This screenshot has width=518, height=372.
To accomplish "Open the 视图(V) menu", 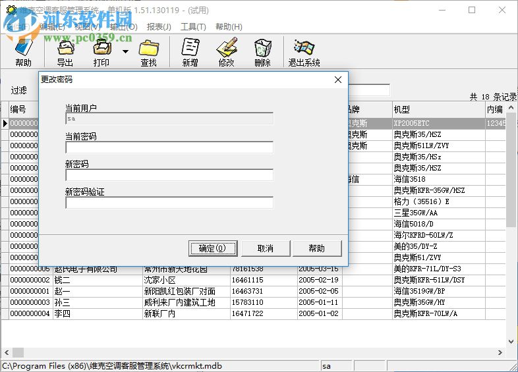I will (x=88, y=27).
